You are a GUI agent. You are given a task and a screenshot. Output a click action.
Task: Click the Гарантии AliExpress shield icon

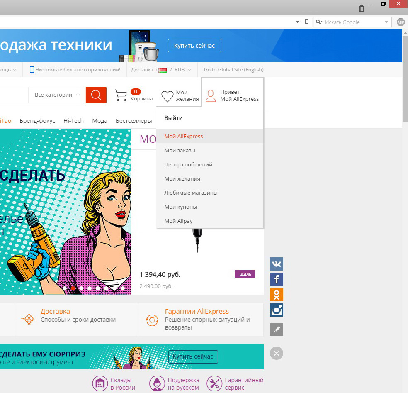pos(152,320)
